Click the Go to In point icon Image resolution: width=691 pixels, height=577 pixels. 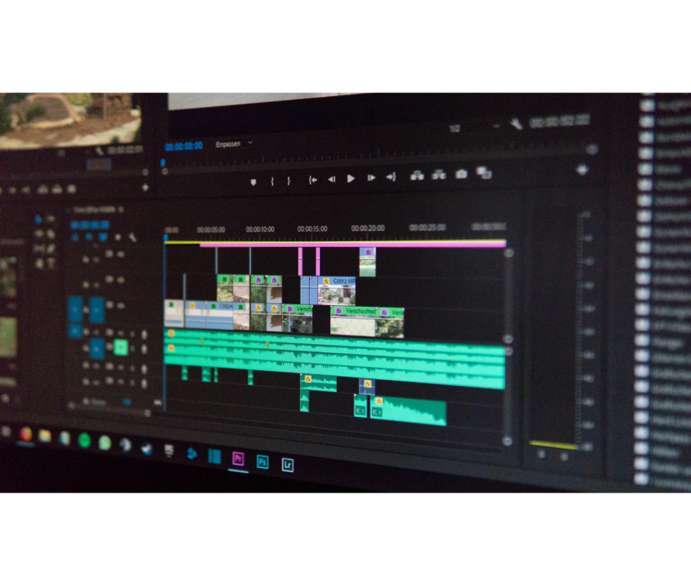[312, 180]
